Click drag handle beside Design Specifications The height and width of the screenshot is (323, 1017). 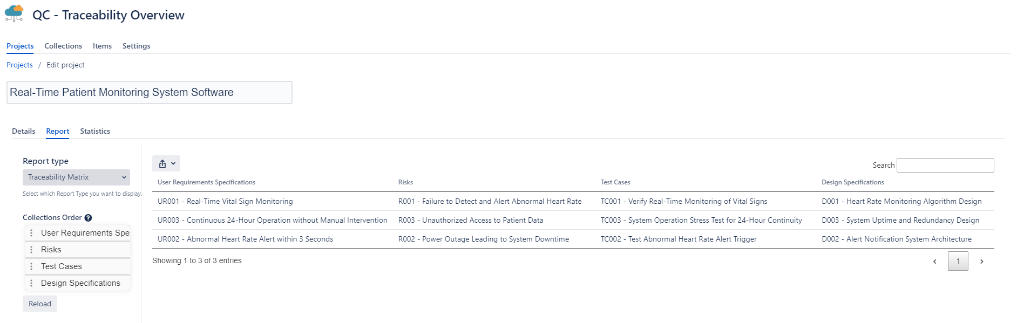click(31, 283)
